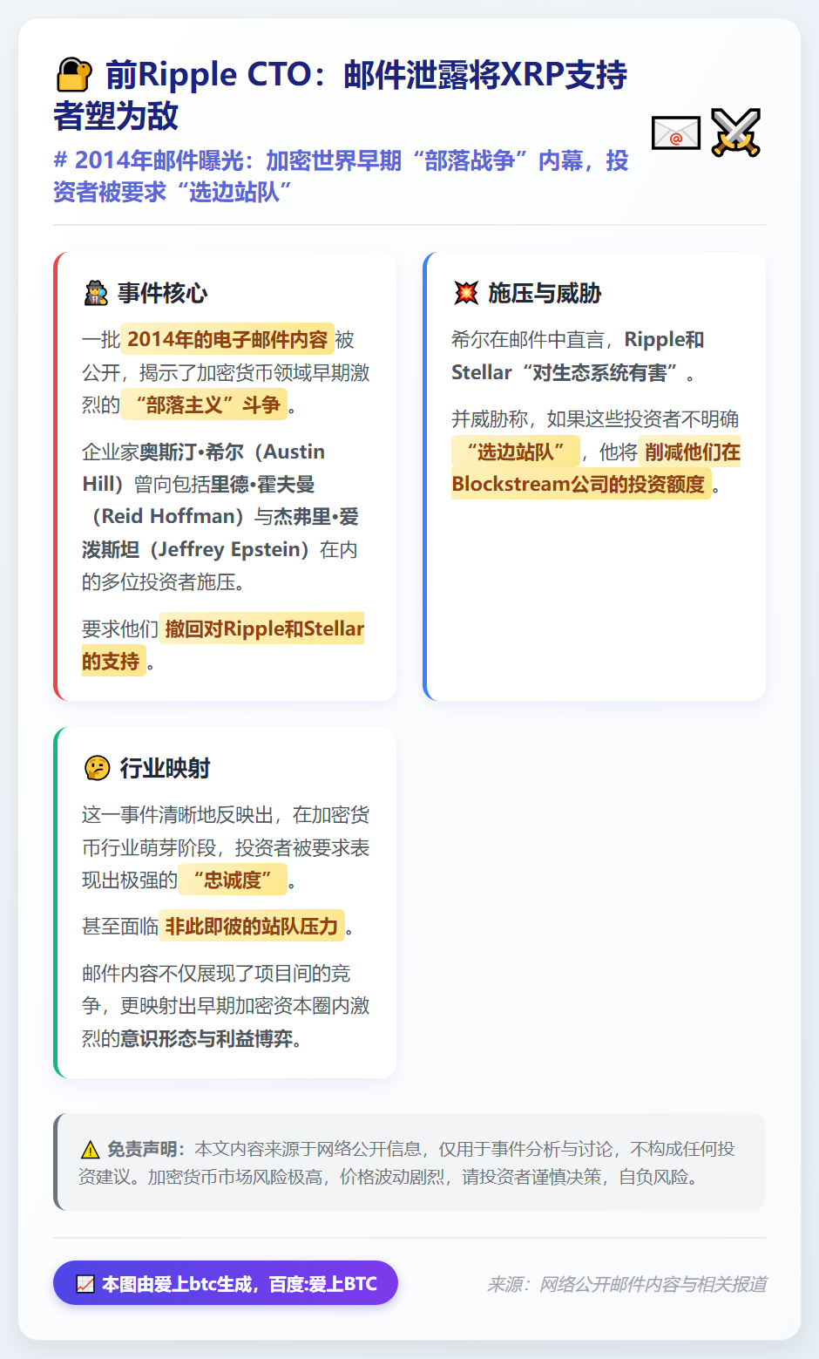Viewport: 819px width, 1359px height.
Task: Click bold text 意识形态与利益博弈
Action: [206, 1038]
